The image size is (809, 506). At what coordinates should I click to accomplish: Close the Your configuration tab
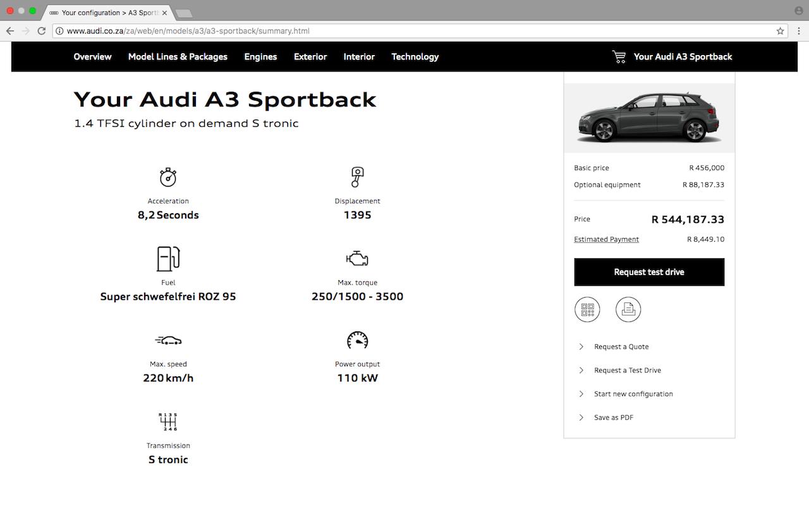[x=165, y=13]
